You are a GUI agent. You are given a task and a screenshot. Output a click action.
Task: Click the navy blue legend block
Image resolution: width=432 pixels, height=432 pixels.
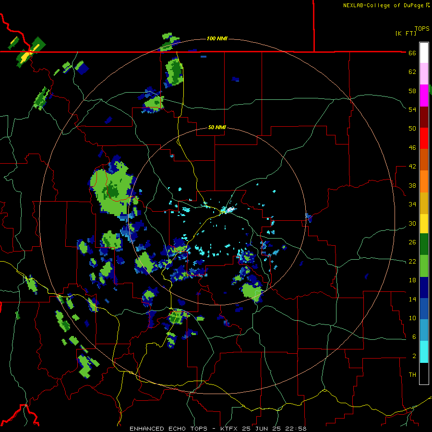click(424, 288)
